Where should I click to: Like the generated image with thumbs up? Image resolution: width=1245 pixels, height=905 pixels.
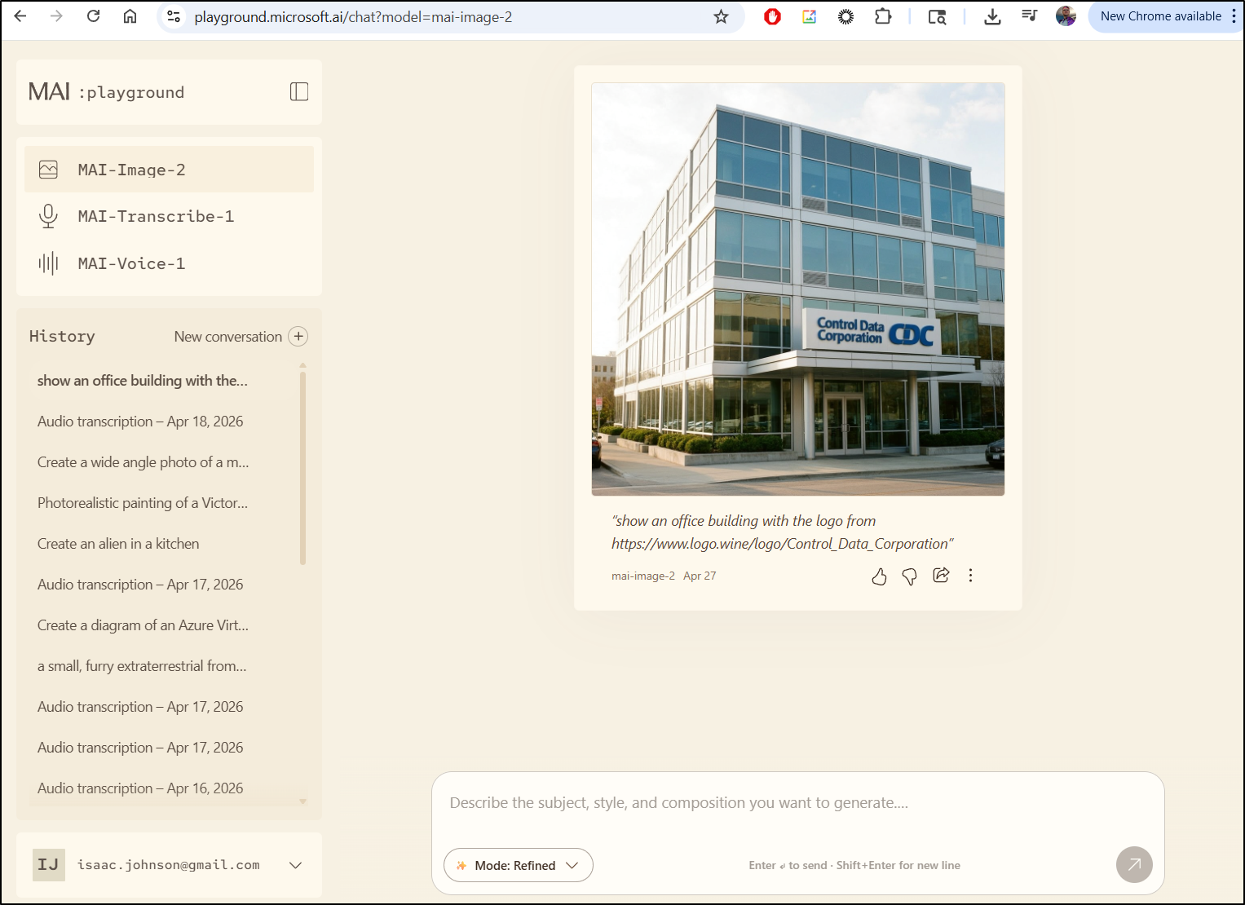879,576
